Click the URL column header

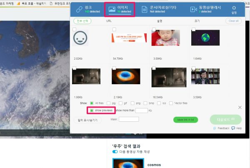point(109,21)
